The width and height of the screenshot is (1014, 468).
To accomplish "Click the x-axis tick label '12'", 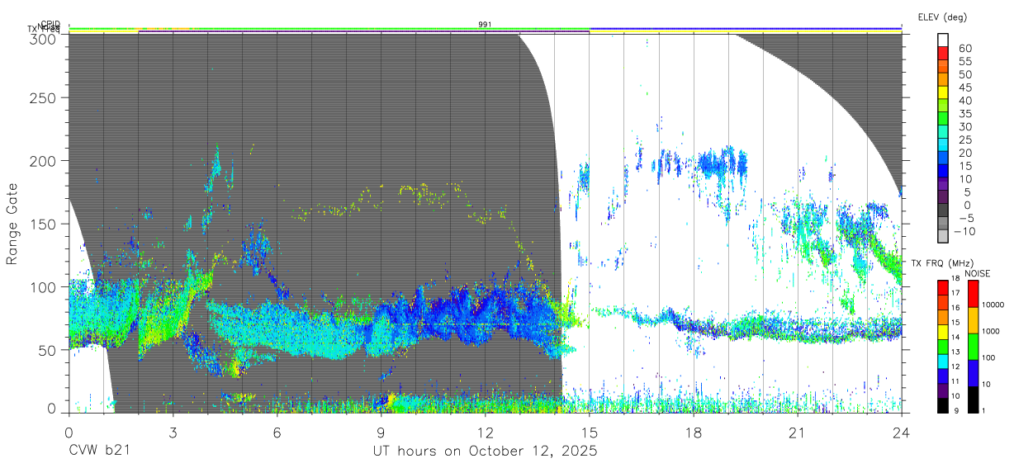I will click(485, 432).
